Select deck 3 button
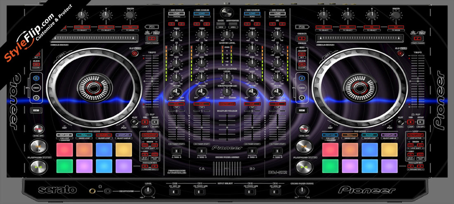Image resolution: width=454 pixels, height=204 pixels. click(x=36, y=98)
